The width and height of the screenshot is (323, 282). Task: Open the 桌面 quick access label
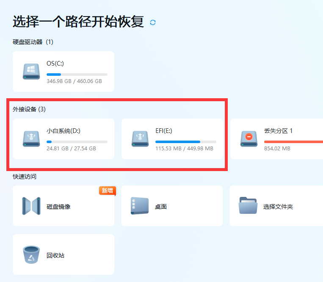(x=161, y=207)
